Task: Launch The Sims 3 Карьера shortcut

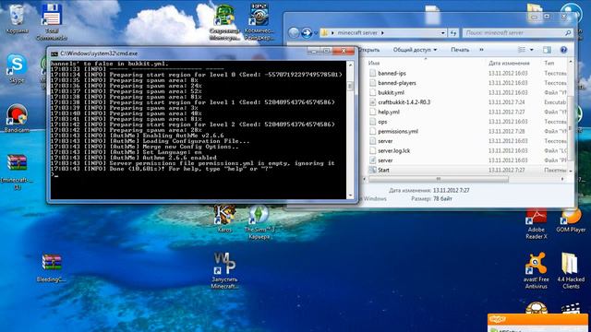Action: pyautogui.click(x=259, y=222)
